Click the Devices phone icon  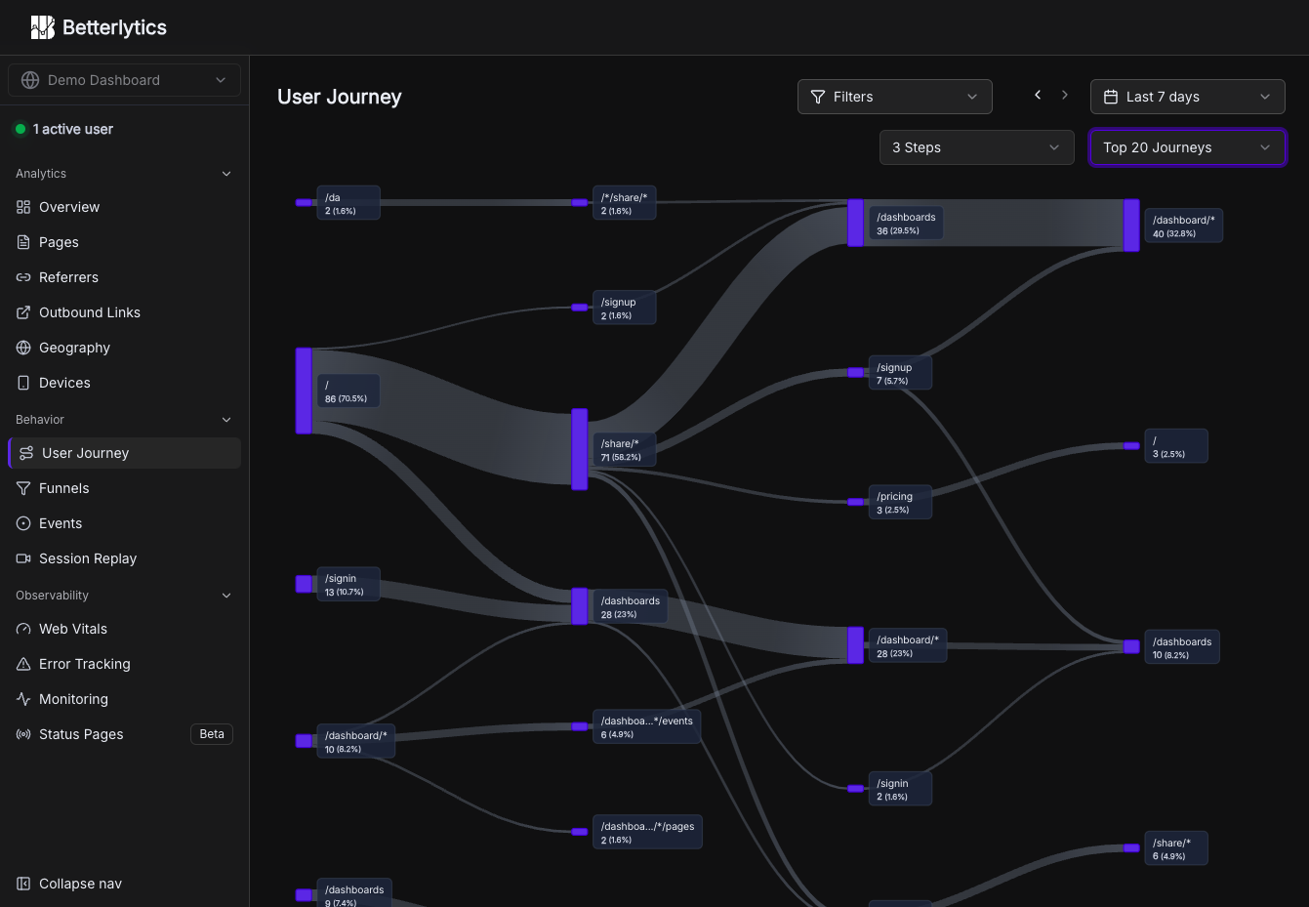coord(23,383)
